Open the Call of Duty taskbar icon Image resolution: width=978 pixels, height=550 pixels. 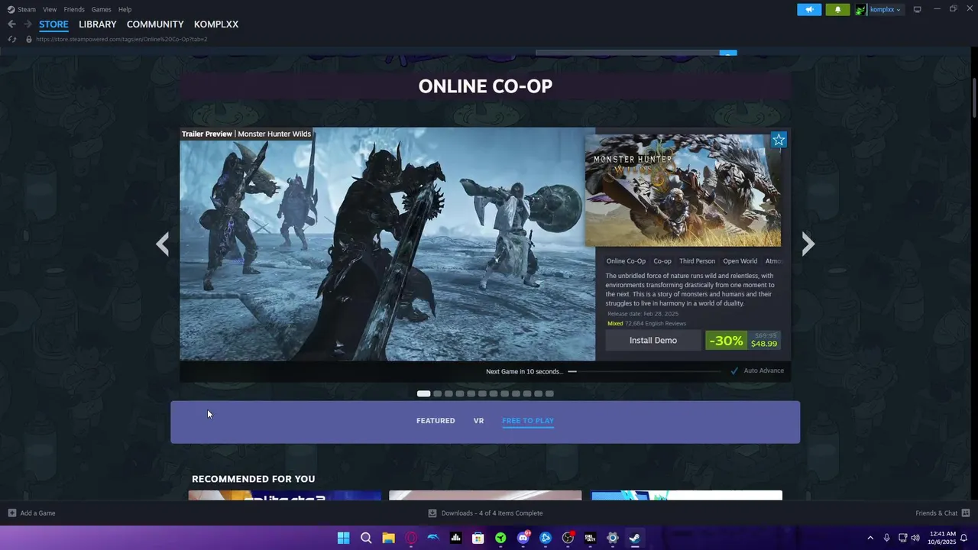coord(590,538)
